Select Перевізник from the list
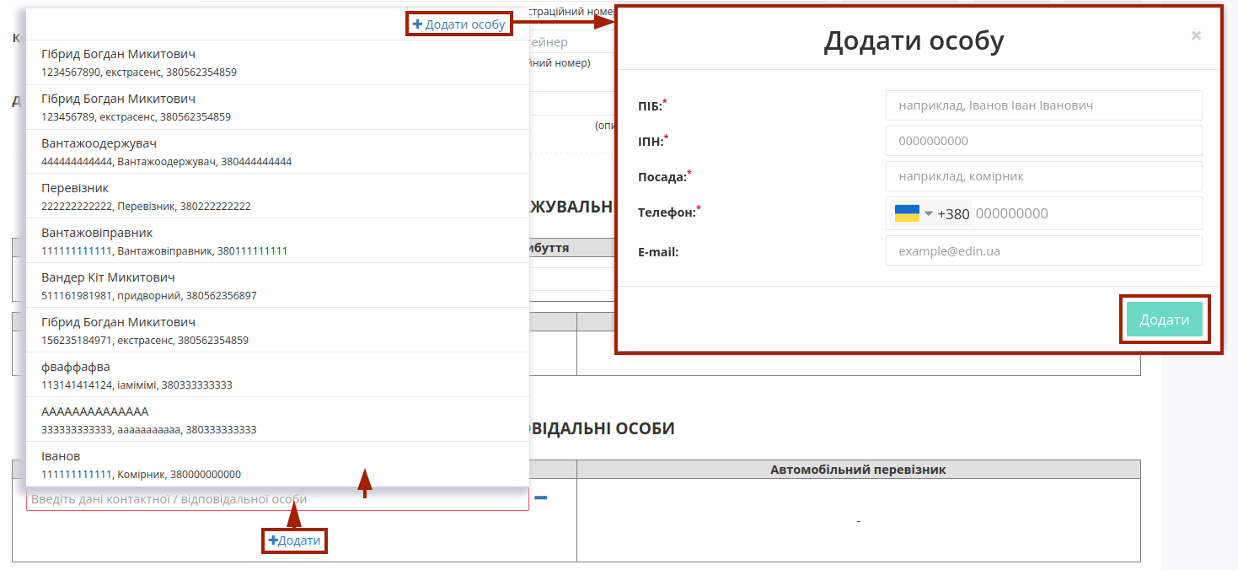The image size is (1238, 570). 277,196
